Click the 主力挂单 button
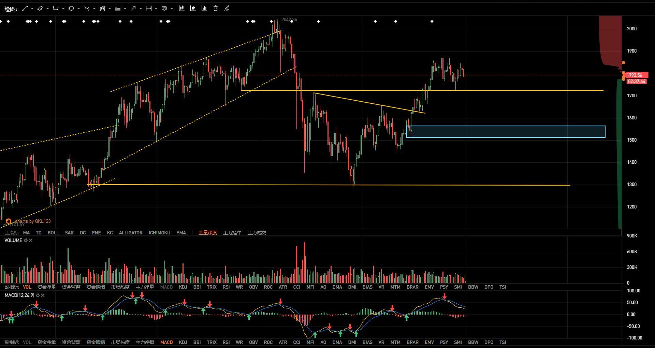The width and height of the screenshot is (655, 348). pyautogui.click(x=232, y=233)
